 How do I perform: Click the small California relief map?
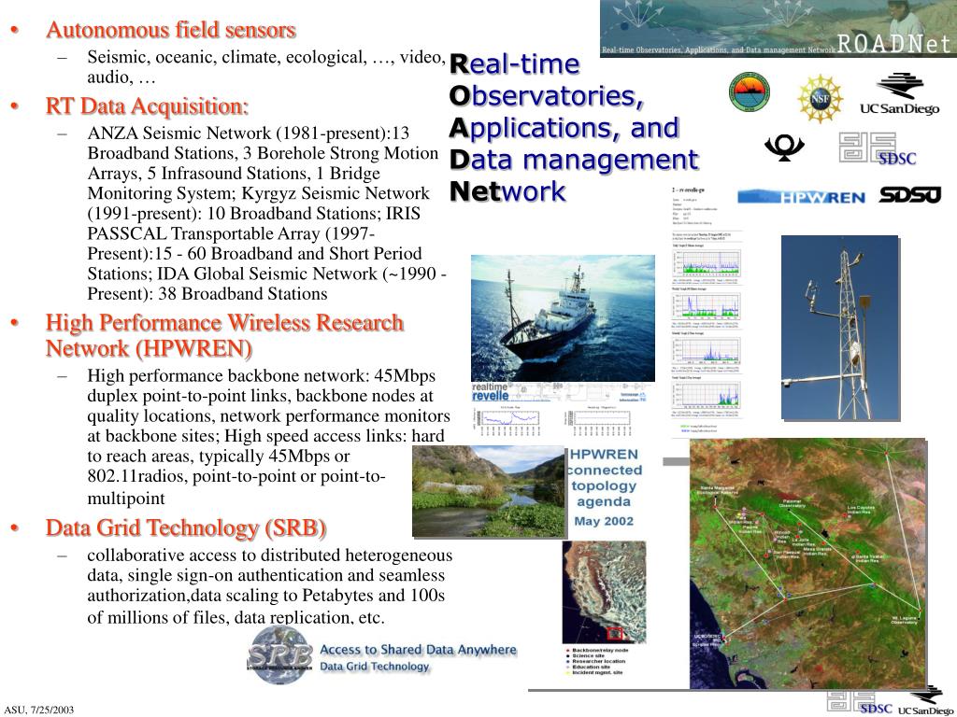pos(604,592)
